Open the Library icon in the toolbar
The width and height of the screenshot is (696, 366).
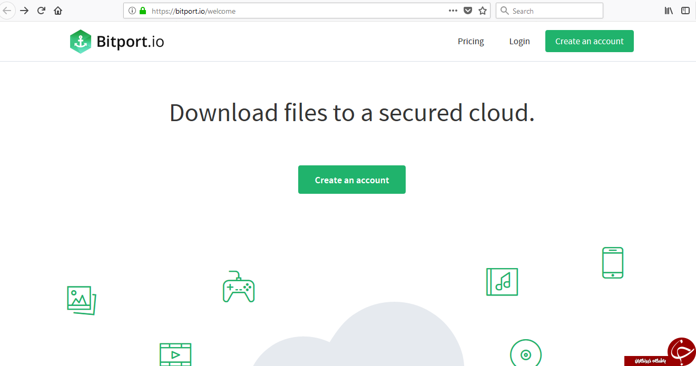coord(669,11)
